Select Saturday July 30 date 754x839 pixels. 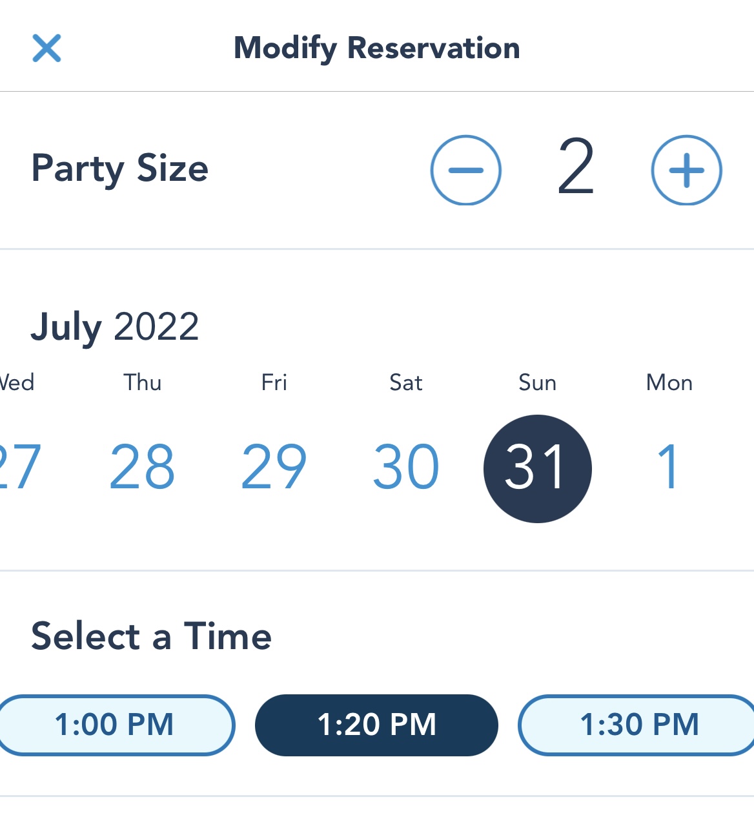406,466
